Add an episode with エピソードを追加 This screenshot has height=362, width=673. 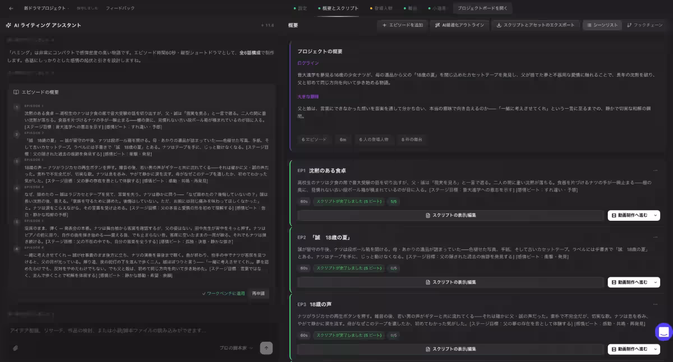click(x=402, y=25)
